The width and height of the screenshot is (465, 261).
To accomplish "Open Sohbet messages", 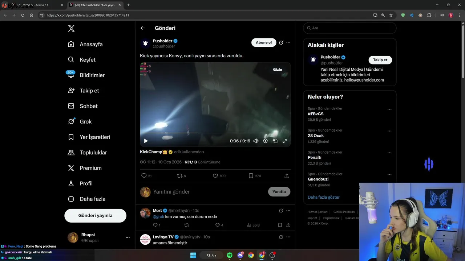I will click(x=83, y=106).
